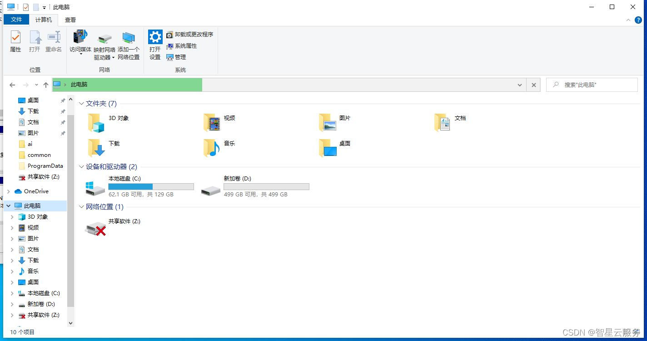Collapse the 此电脑 tree node
Viewport: 647px width, 341px height.
tap(9, 206)
